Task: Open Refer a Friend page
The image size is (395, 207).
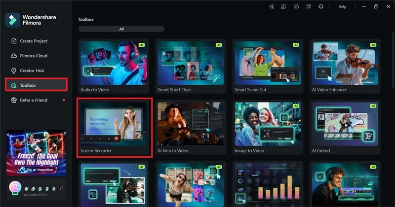Action: point(36,100)
